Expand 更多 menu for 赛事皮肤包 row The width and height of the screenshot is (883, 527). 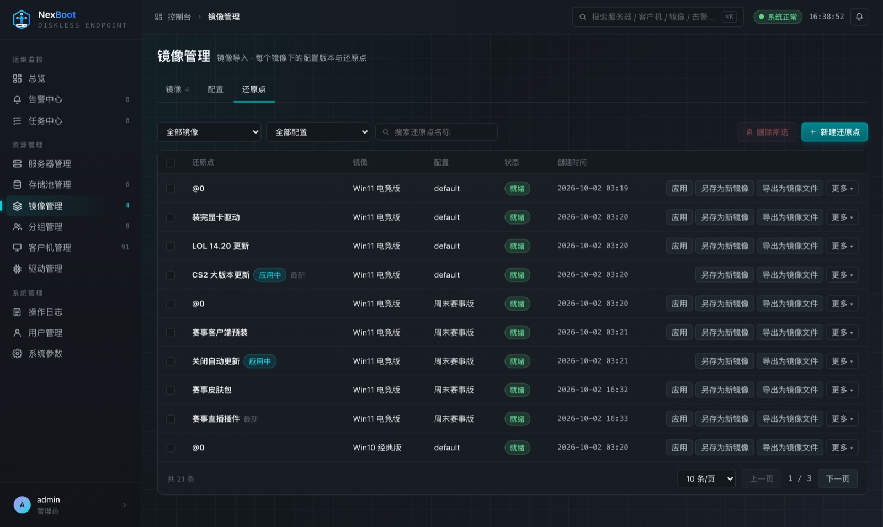[842, 390]
